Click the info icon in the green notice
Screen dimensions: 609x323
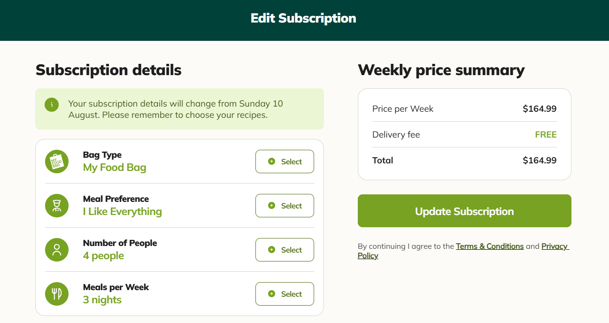point(52,105)
